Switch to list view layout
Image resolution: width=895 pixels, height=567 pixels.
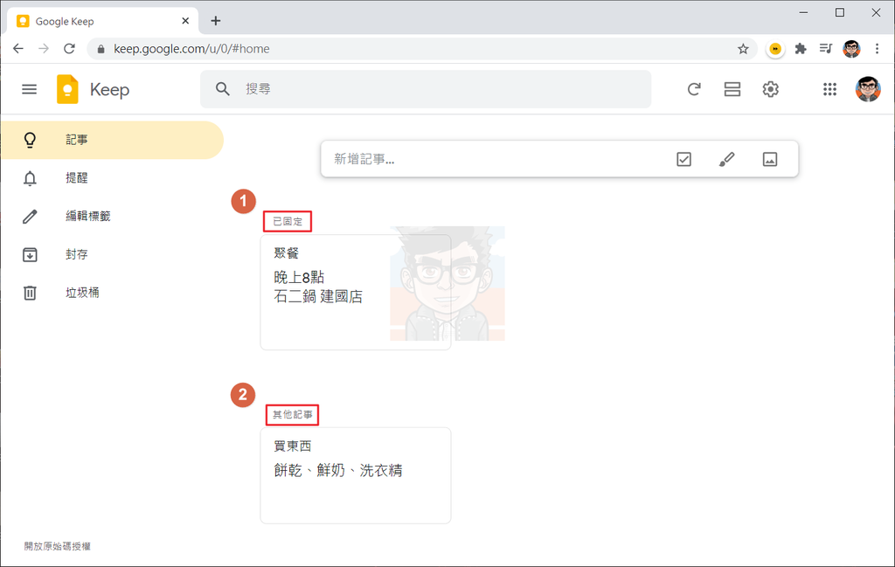pos(732,90)
